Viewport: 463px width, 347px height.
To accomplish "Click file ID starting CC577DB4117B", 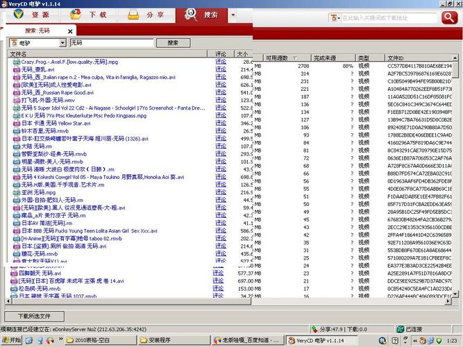I will pos(419,66).
